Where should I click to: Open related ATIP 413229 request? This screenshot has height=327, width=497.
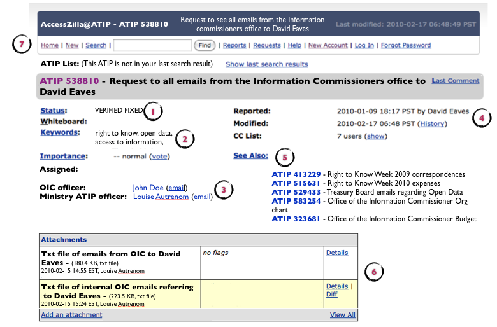294,174
